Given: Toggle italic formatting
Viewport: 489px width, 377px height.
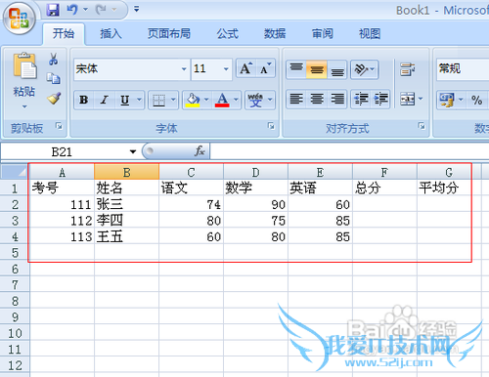Looking at the screenshot, I should (104, 100).
